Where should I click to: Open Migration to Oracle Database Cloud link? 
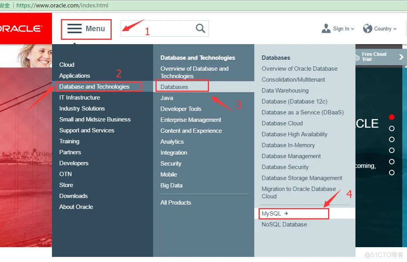[299, 192]
